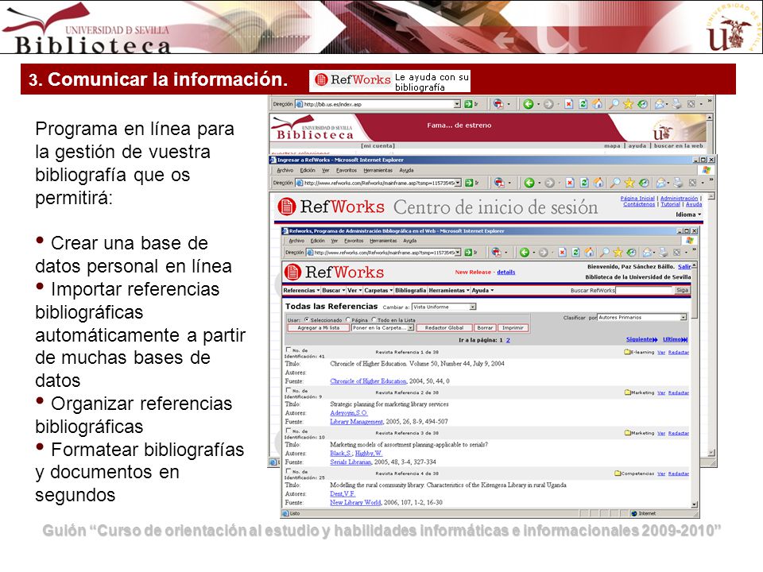Click the Stop icon in the Ingresar a RefWorks window
The width and height of the screenshot is (763, 572).
click(x=570, y=183)
